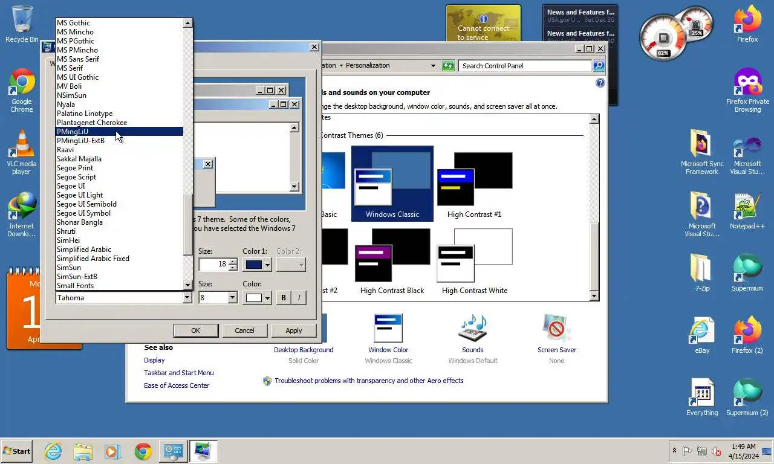Open Troubleshoot transparency and Aero effects link

click(x=369, y=381)
